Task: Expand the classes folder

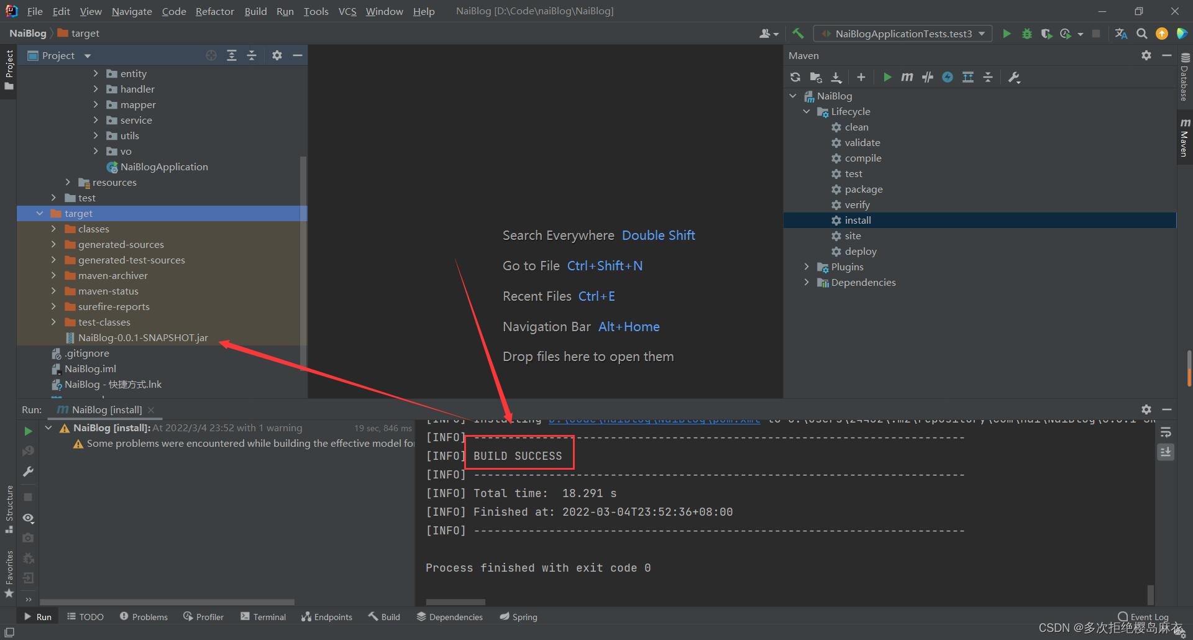Action: (x=53, y=229)
